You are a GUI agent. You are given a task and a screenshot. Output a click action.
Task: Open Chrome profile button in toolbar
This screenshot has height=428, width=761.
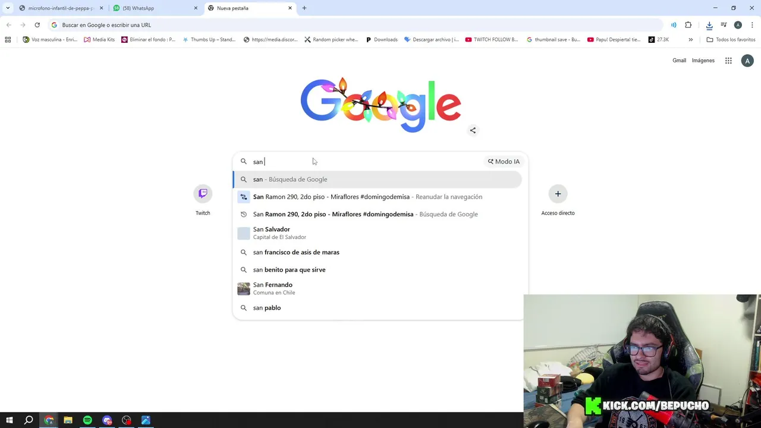tap(738, 25)
